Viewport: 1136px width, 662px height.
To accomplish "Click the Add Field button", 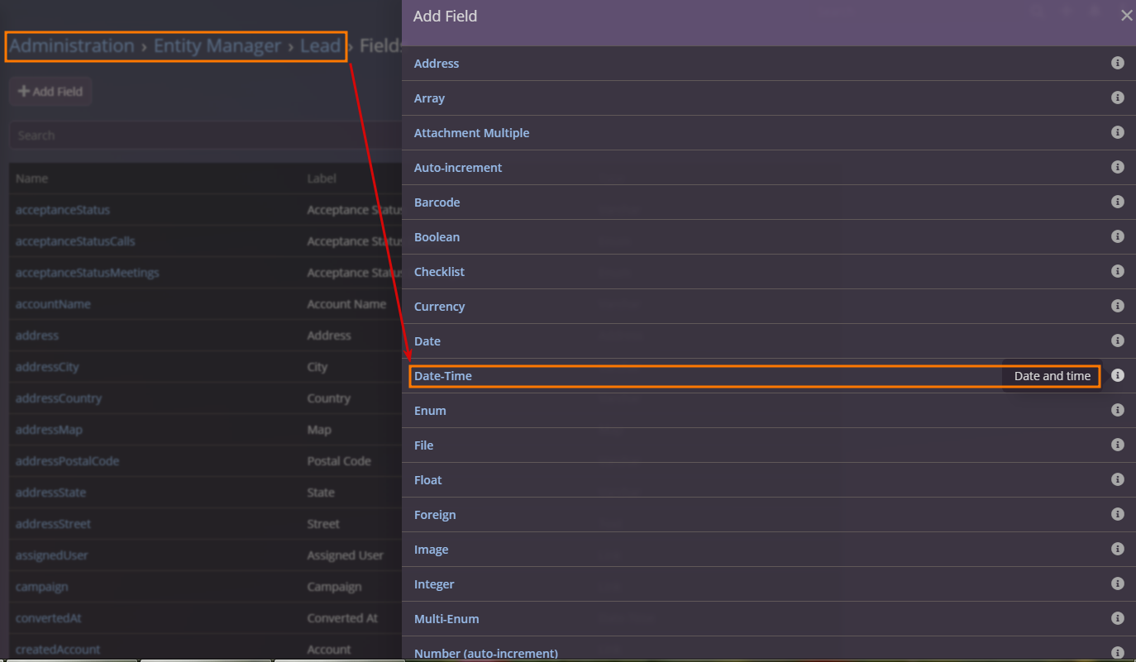I will pyautogui.click(x=50, y=91).
